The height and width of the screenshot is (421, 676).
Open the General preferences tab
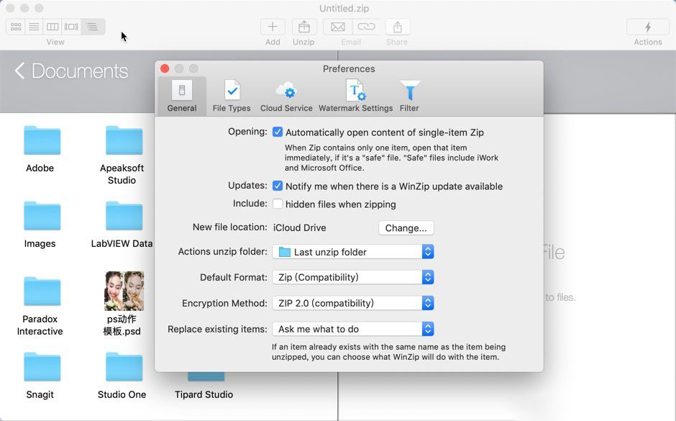click(182, 96)
